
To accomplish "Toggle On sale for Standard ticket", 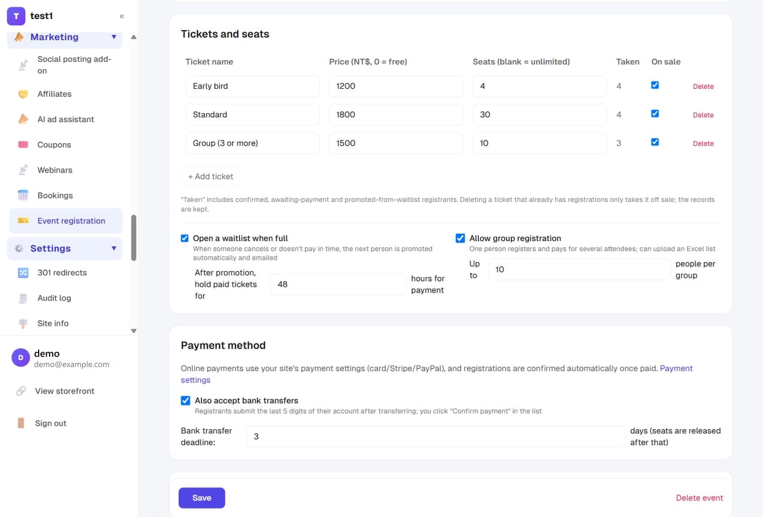I will click(x=654, y=114).
